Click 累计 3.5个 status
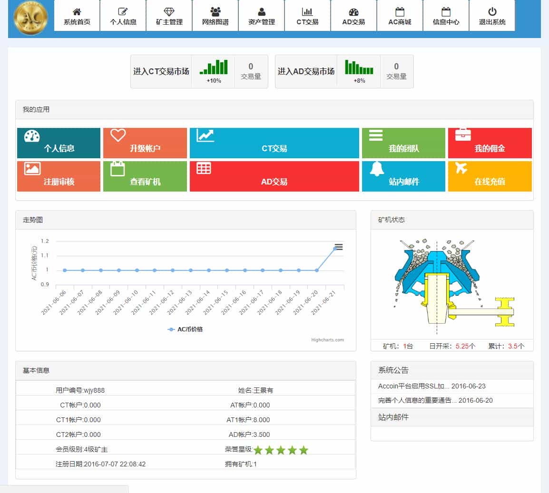 click(506, 346)
